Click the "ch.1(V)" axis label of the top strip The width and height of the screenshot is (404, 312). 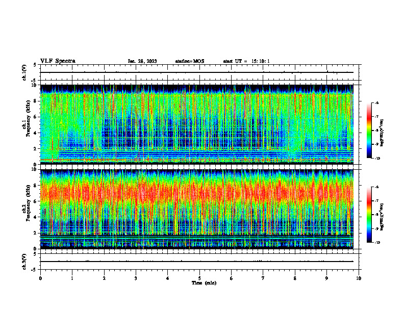pyautogui.click(x=24, y=72)
